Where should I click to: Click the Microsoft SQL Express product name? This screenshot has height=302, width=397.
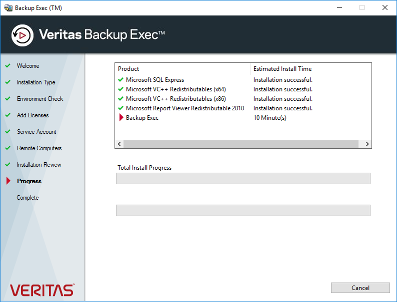tap(155, 80)
